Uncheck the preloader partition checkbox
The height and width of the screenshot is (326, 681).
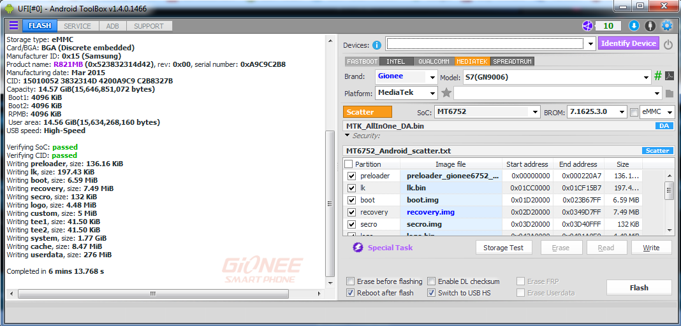351,176
